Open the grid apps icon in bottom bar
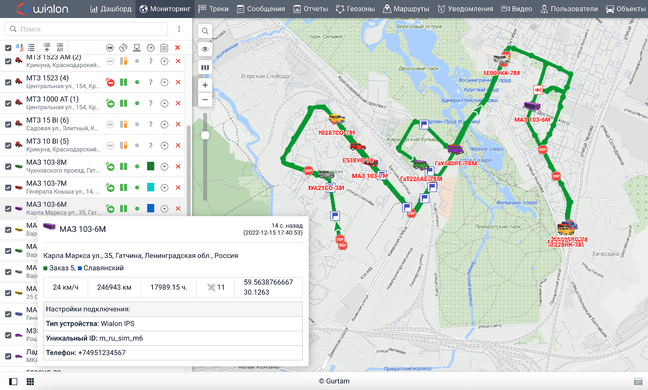The width and height of the screenshot is (648, 390). tap(30, 381)
